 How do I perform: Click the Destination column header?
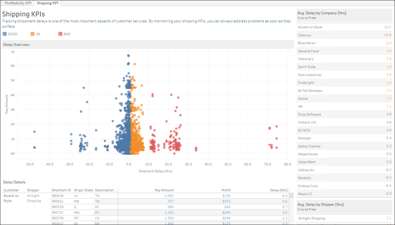click(x=106, y=190)
